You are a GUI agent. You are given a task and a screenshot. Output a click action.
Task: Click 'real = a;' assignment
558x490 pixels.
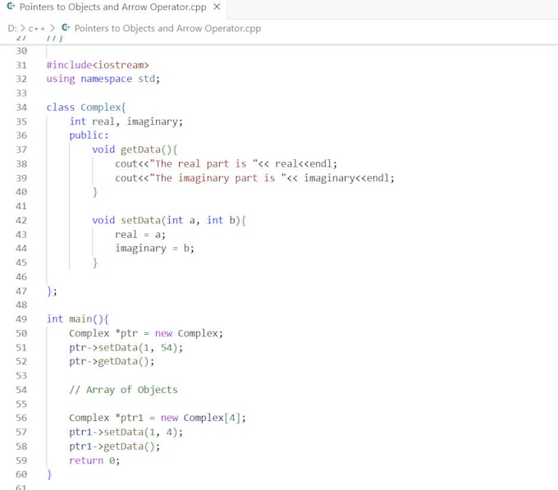coord(140,235)
